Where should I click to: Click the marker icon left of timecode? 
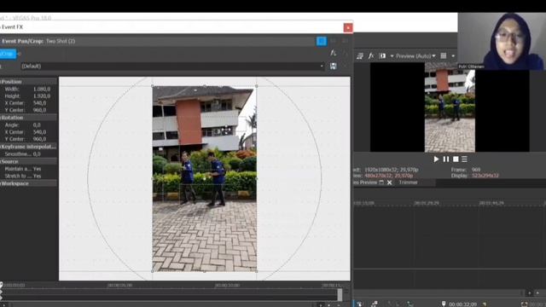pos(444,304)
